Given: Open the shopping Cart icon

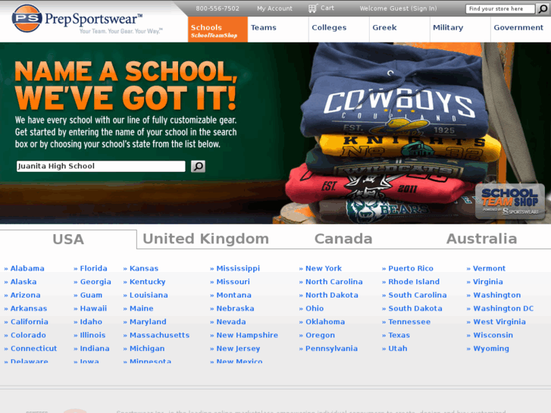Looking at the screenshot, I should click(x=312, y=8).
